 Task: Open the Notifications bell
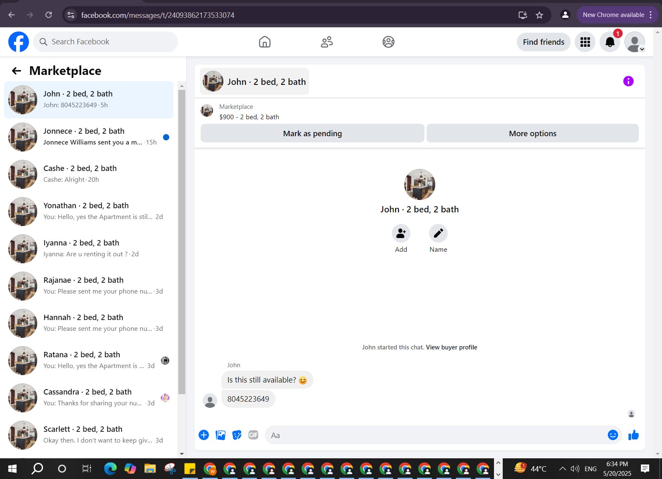pos(610,42)
